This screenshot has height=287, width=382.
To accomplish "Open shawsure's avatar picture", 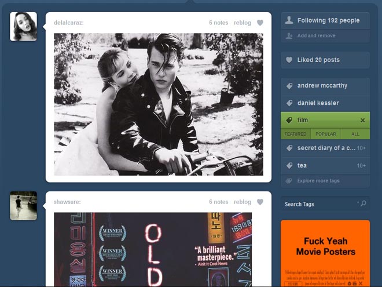I will [23, 206].
